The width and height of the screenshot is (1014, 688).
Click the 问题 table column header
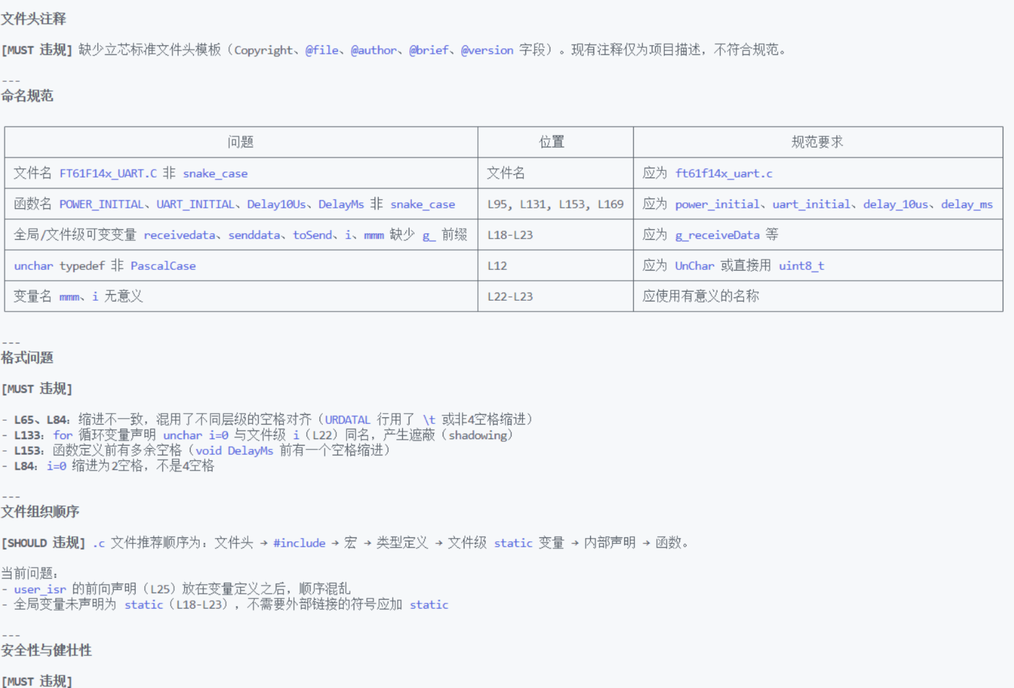point(240,142)
